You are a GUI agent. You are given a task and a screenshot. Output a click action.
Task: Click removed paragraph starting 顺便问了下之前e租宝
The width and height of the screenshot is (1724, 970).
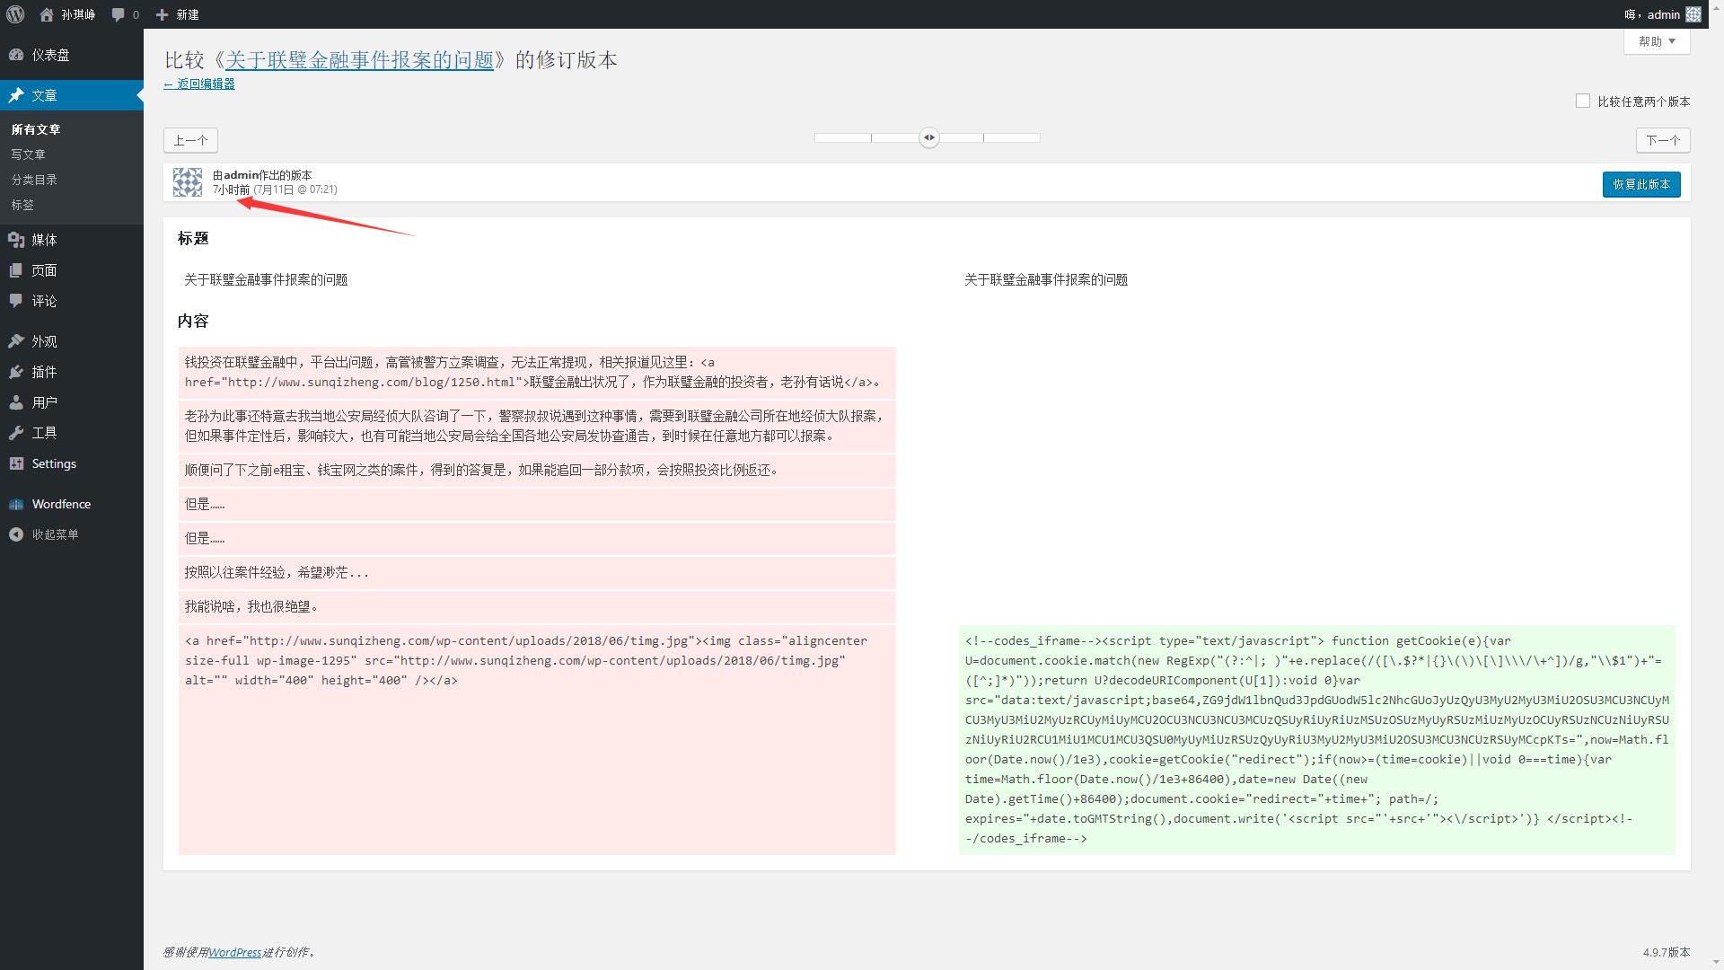537,471
